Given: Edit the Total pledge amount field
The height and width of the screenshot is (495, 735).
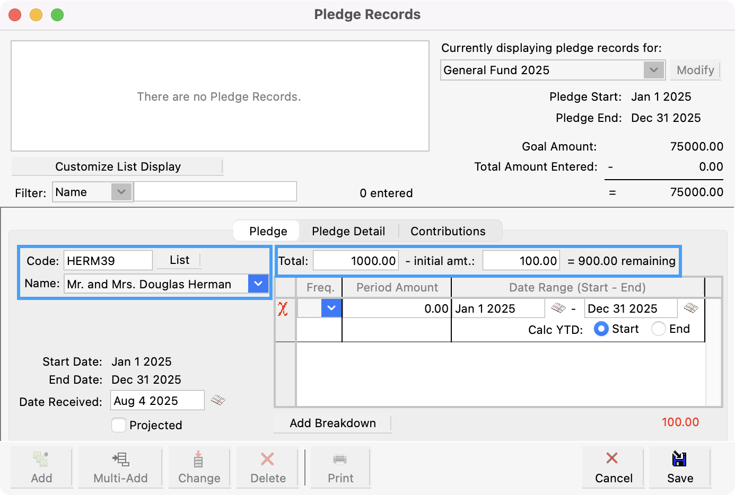Looking at the screenshot, I should point(355,260).
